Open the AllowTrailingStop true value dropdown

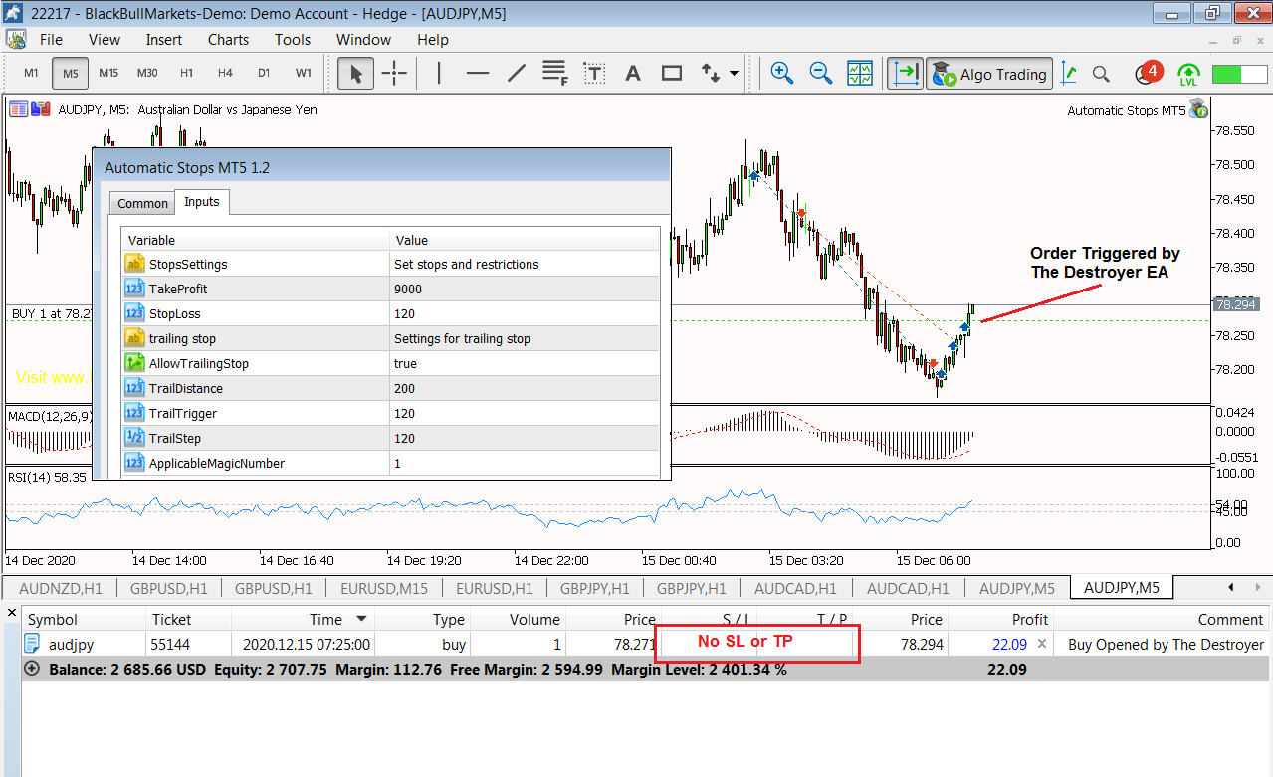pos(525,364)
